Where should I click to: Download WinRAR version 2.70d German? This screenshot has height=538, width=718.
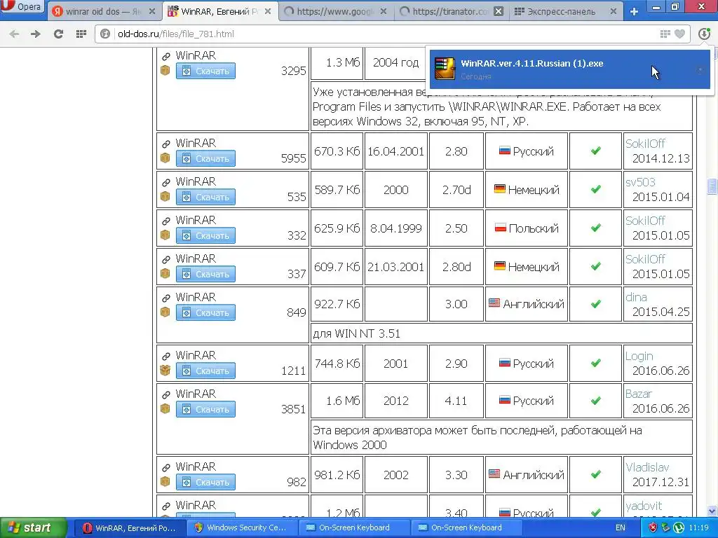click(205, 197)
